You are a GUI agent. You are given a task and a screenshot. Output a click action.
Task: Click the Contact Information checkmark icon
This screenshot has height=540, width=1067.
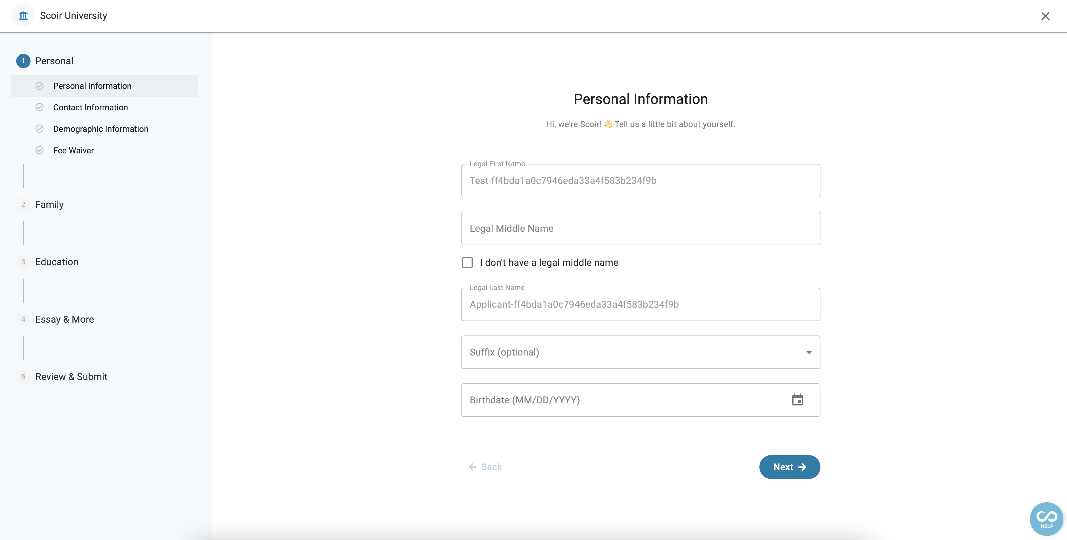[39, 107]
